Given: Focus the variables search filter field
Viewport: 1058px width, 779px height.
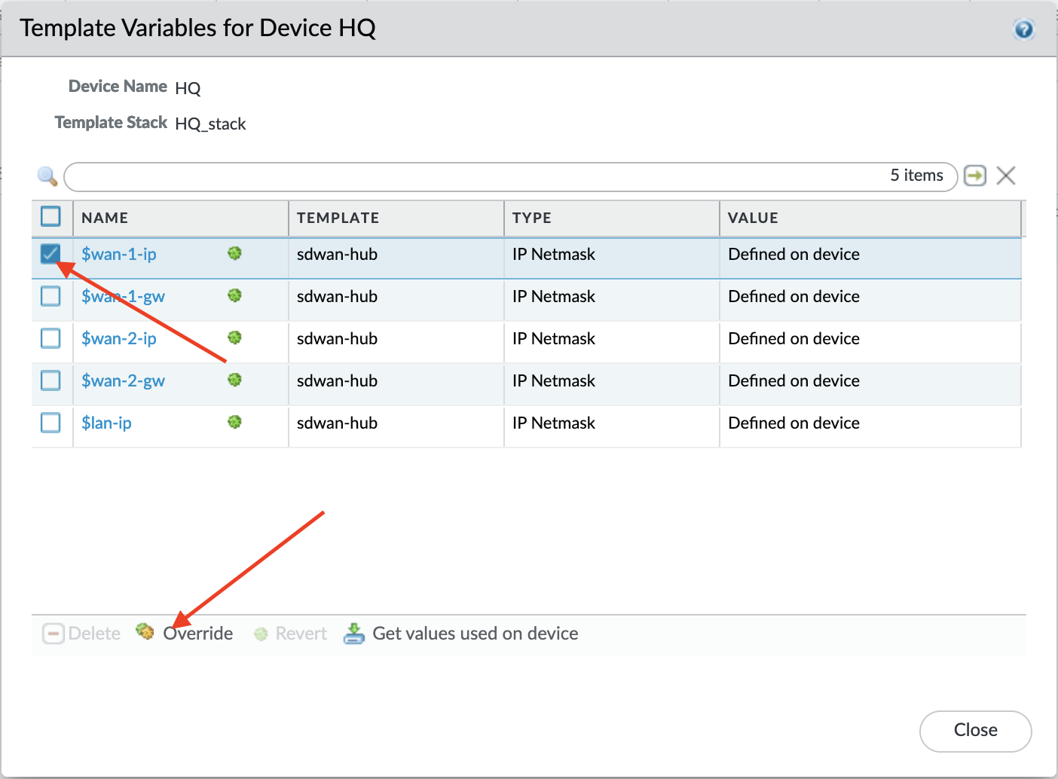Looking at the screenshot, I should [475, 176].
